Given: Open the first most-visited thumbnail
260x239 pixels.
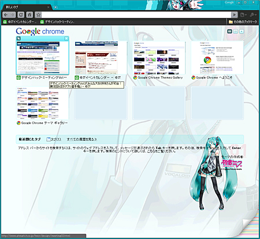Looking at the screenshot, I should click(42, 58).
